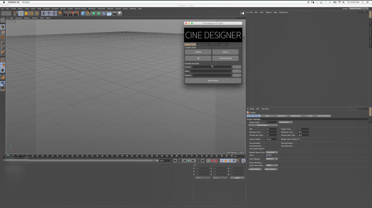Toggle Linear Workflow checkbox
Screen dimensions: 372x208
267,163
